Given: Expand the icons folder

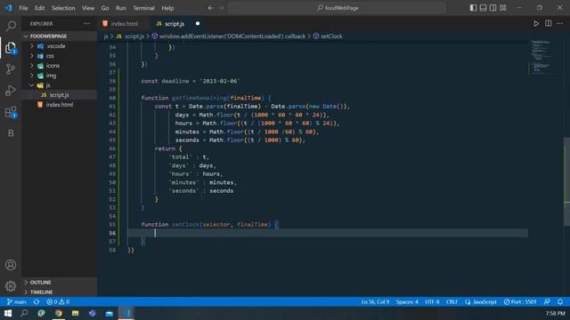Looking at the screenshot, I should click(59, 66).
